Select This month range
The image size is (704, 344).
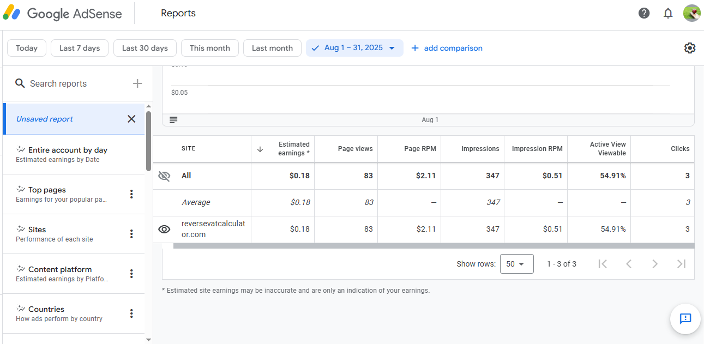point(210,48)
